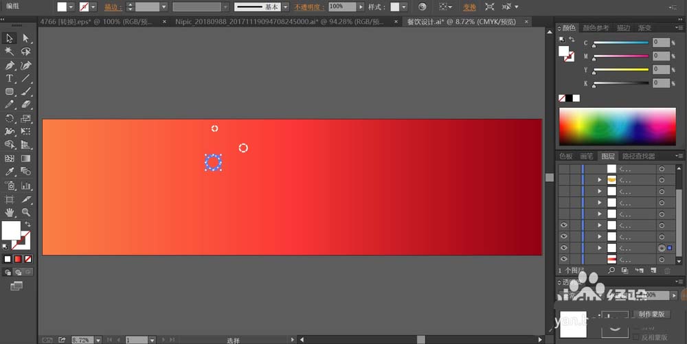The width and height of the screenshot is (687, 344).
Task: Choose the Magic Wand tool
Action: pos(9,51)
